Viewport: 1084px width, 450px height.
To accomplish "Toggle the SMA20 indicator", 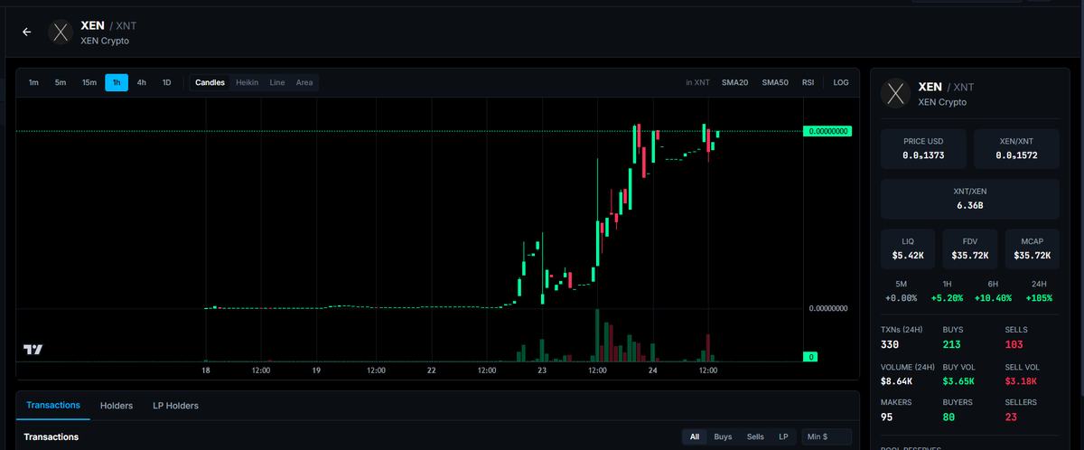I will click(x=734, y=82).
